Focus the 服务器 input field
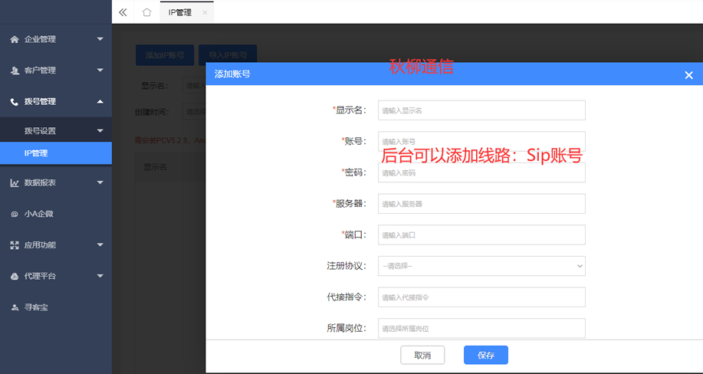 coord(481,204)
